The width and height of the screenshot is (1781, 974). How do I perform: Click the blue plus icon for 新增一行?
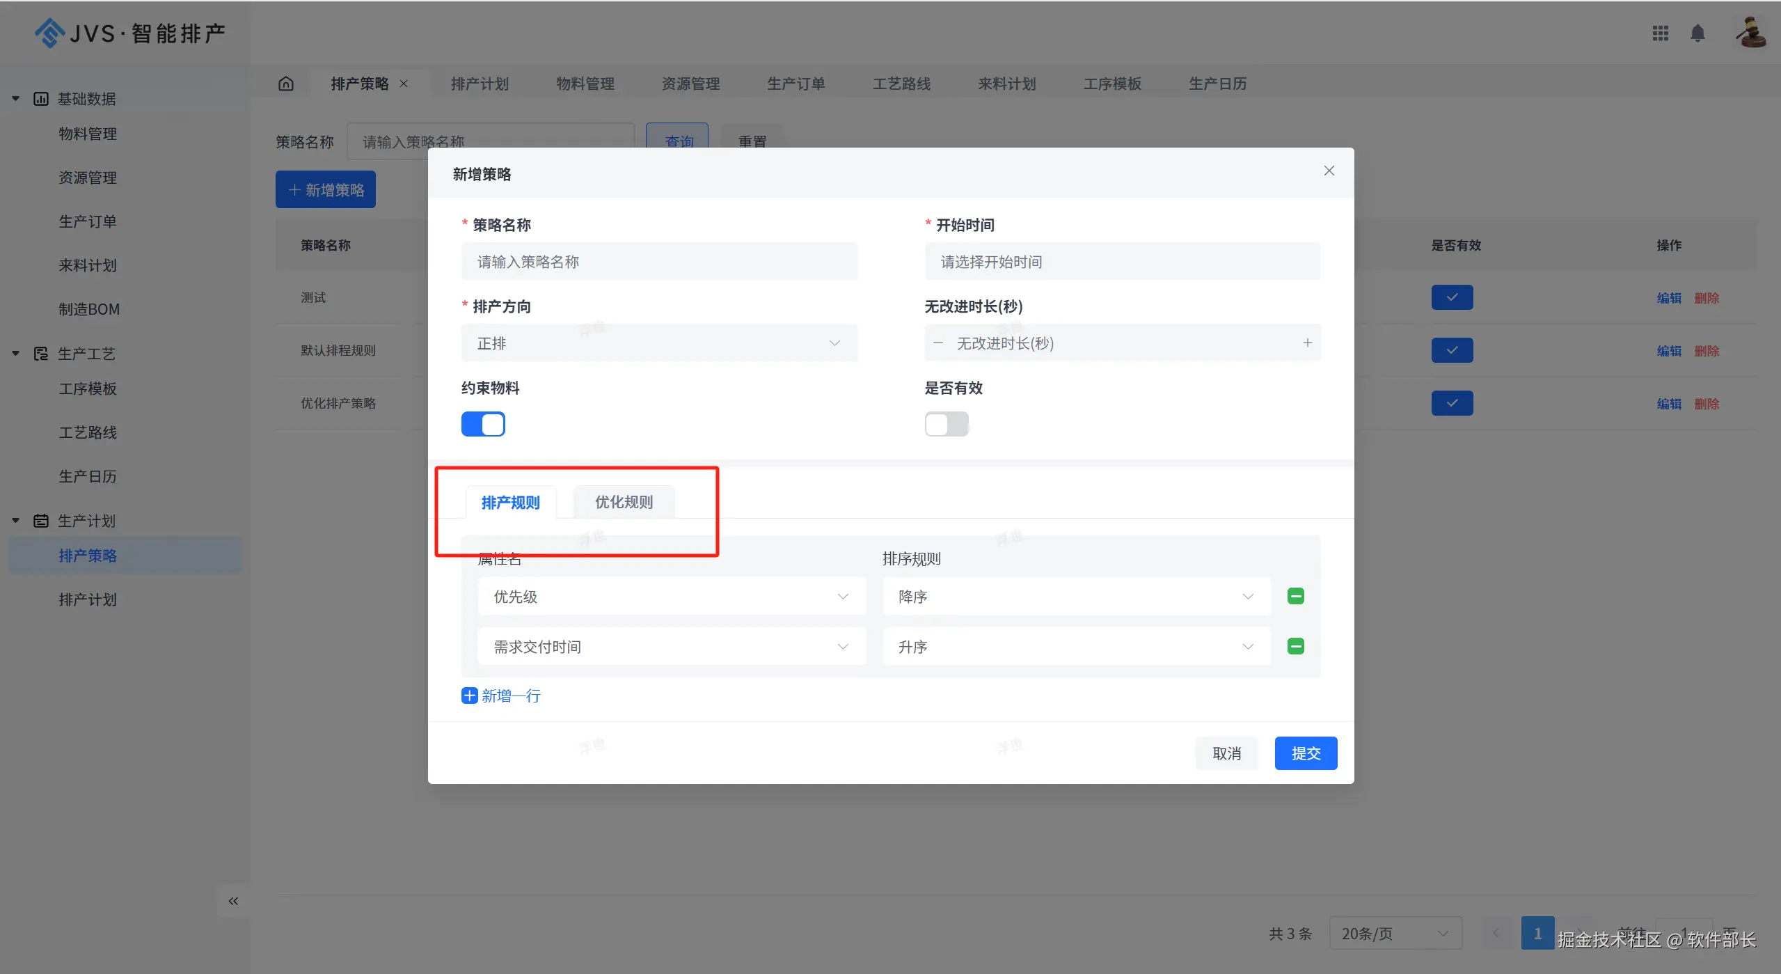click(470, 696)
